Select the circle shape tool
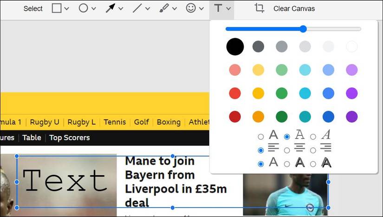This screenshot has height=217, width=383. tap(83, 8)
